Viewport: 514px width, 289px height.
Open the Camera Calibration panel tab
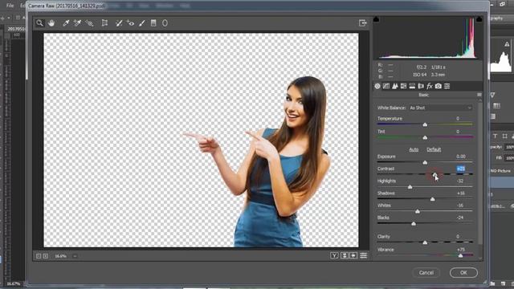[x=439, y=86]
